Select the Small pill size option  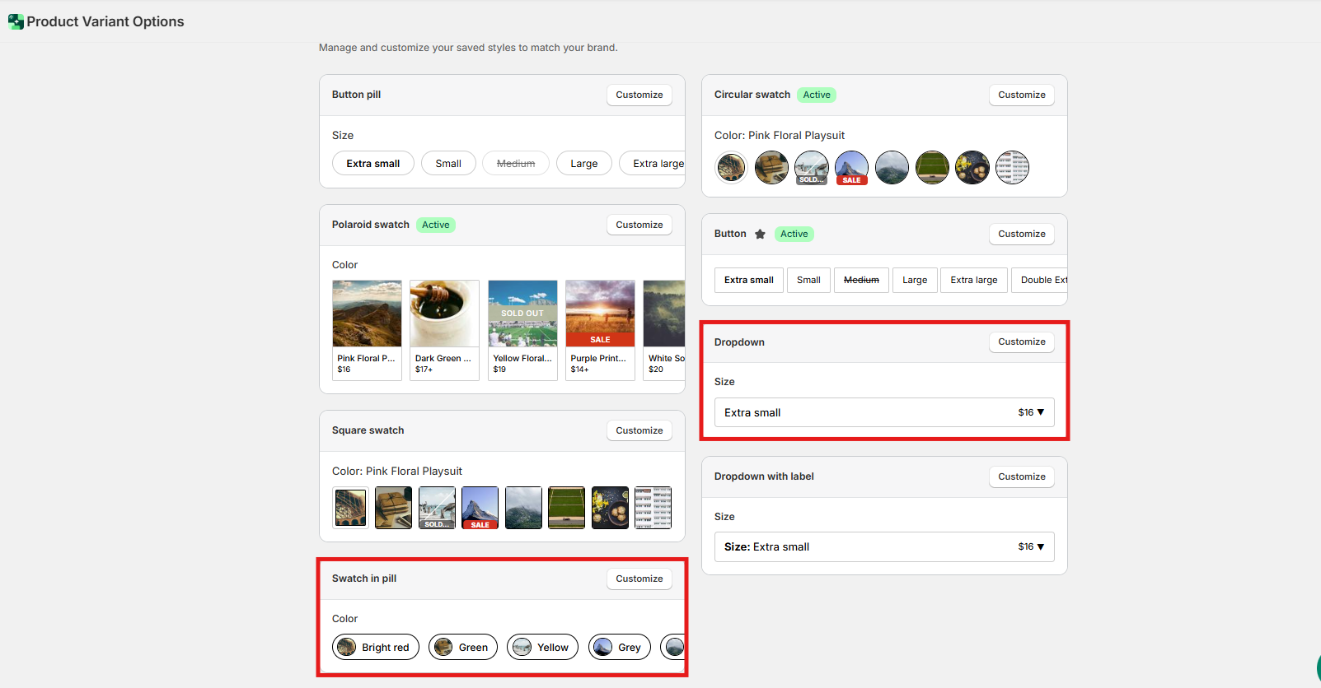[448, 164]
